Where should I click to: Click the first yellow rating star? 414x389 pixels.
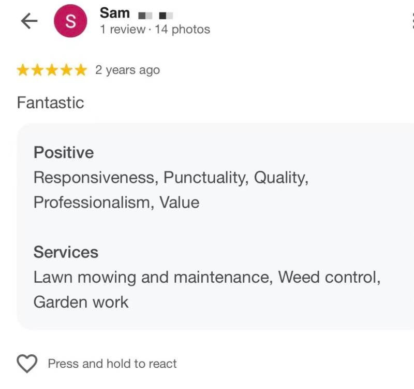[23, 70]
